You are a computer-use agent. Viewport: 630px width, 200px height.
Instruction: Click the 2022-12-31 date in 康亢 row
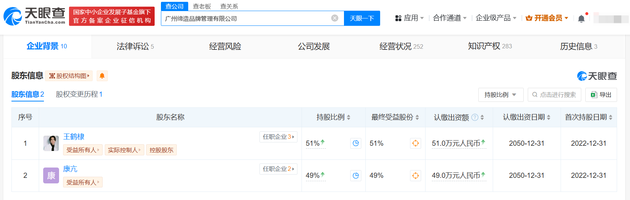[x=589, y=176]
